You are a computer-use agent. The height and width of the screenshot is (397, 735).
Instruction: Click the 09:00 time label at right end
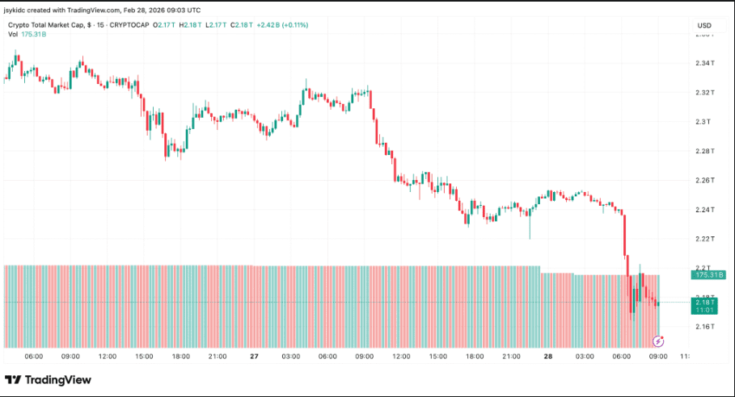[658, 356]
